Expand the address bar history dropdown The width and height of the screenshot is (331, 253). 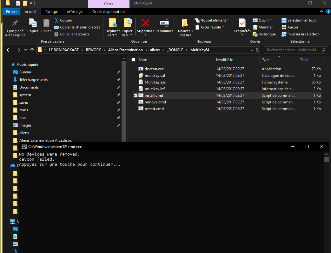pos(251,50)
